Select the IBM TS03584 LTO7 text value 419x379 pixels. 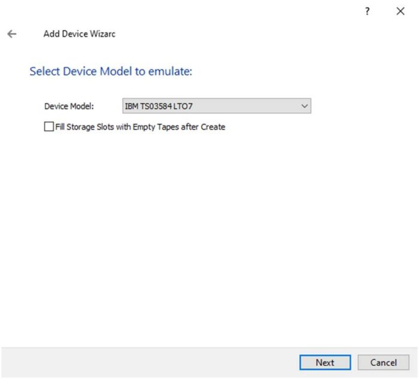point(159,106)
